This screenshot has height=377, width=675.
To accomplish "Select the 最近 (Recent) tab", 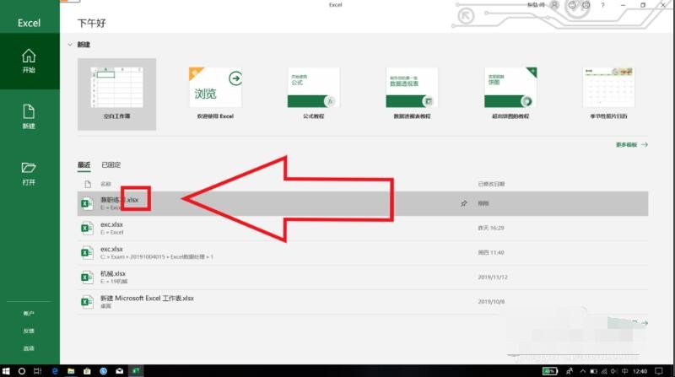I will (84, 165).
